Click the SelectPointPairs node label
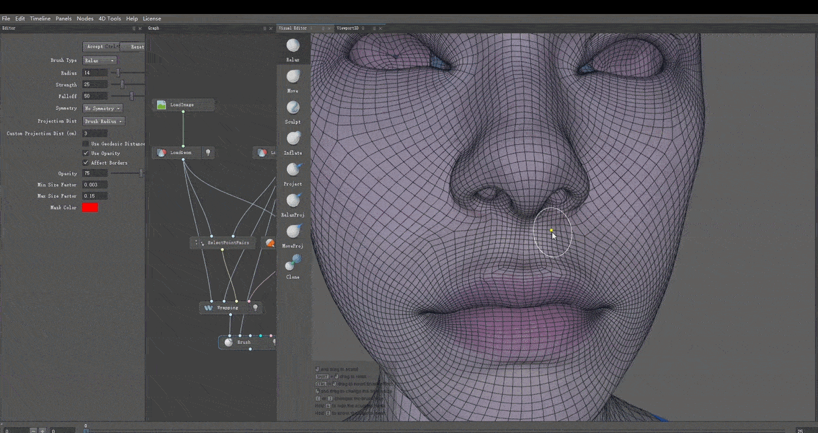The height and width of the screenshot is (433, 818). click(x=228, y=242)
